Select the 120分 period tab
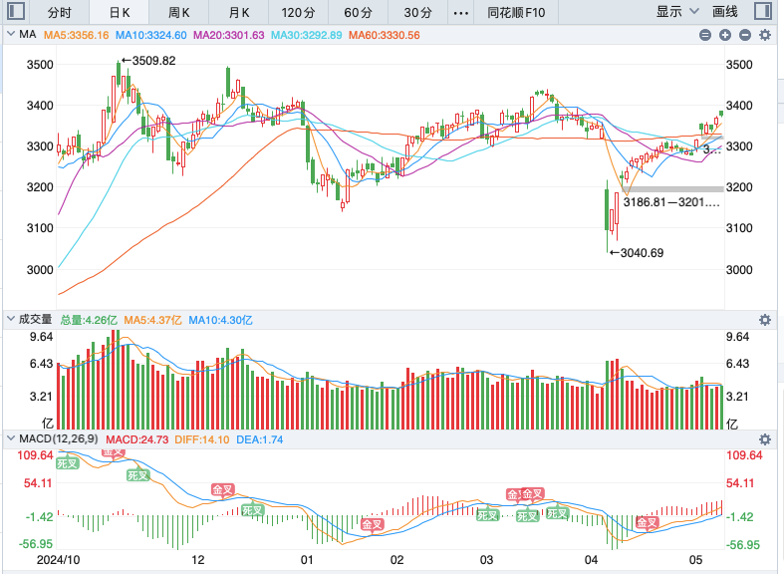 click(x=298, y=13)
